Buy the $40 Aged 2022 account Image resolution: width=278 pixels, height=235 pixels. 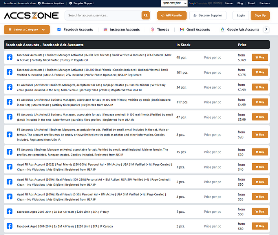click(x=260, y=167)
